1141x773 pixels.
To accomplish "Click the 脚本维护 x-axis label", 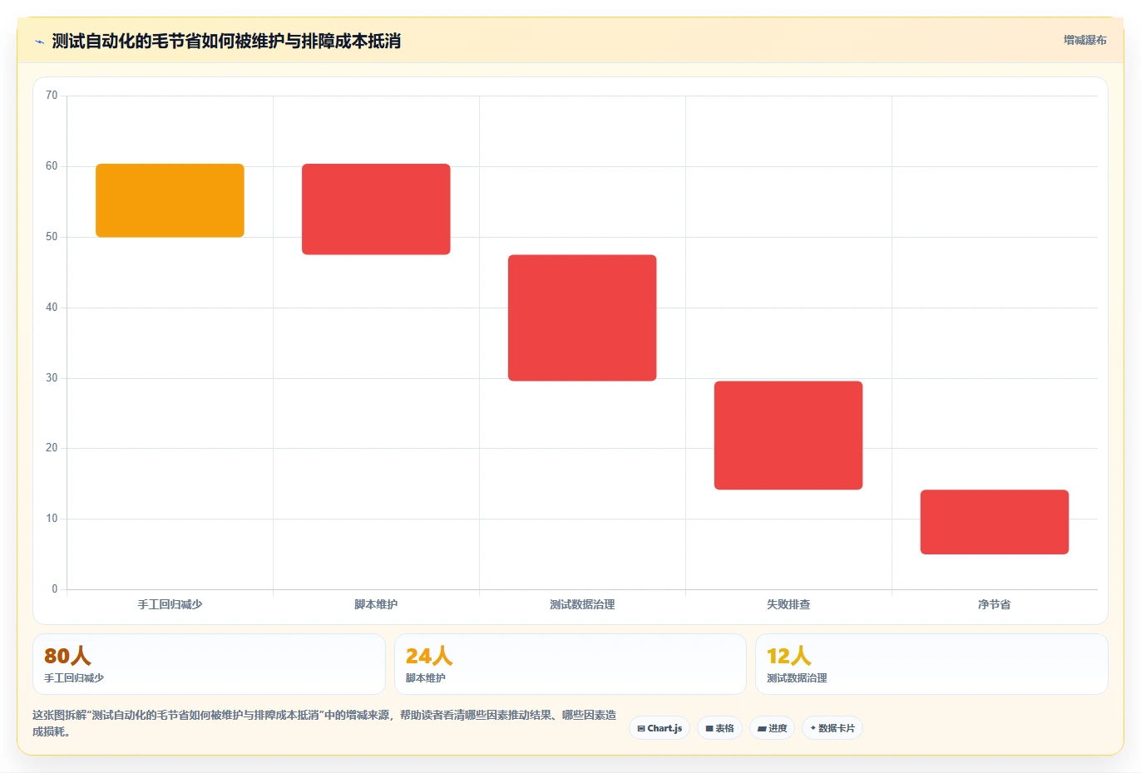I will coord(376,604).
